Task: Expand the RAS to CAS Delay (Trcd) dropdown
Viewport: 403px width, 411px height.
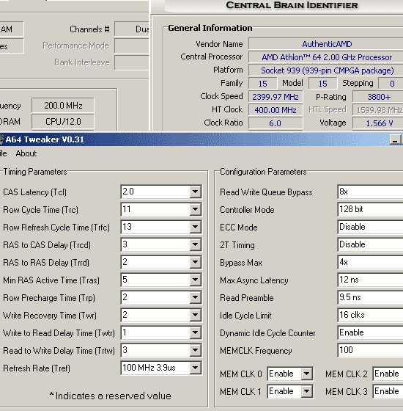Action: pyautogui.click(x=195, y=244)
